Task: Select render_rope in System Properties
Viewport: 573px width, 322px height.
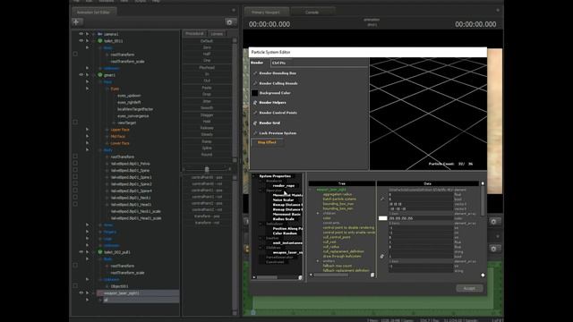Action: [284, 186]
